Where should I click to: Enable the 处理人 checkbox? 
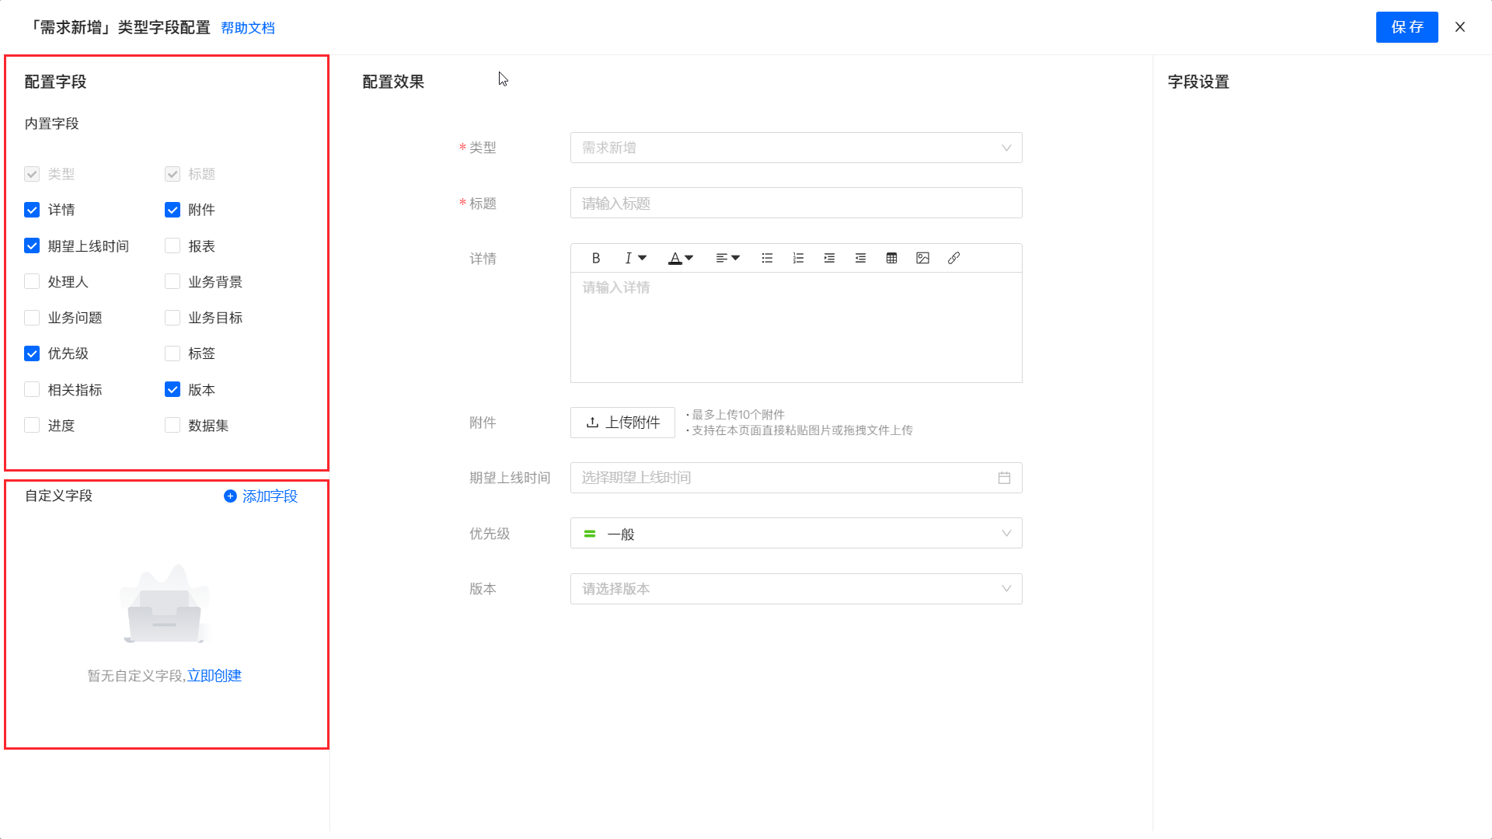pos(32,282)
